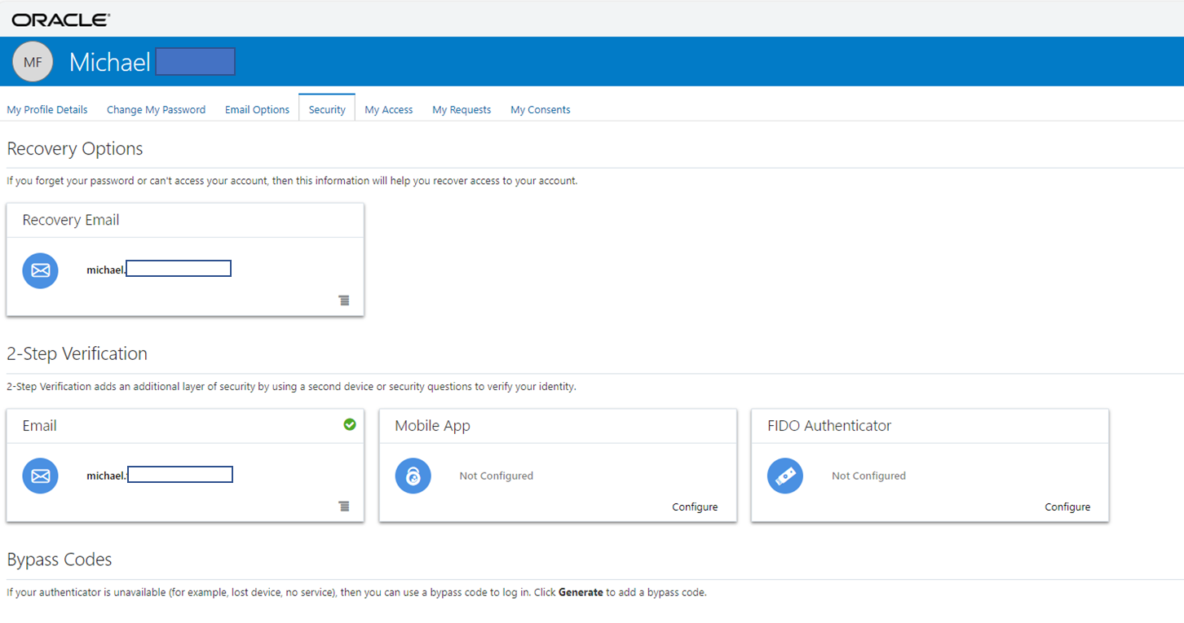1184x623 pixels.
Task: Select the Security tab
Action: [x=327, y=109]
